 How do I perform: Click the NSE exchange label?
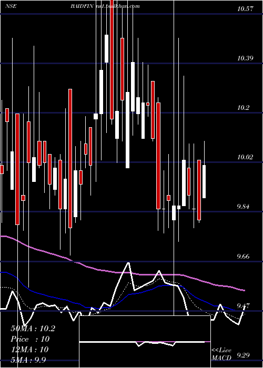click(11, 6)
